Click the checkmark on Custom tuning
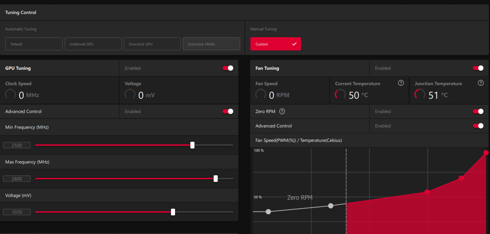 294,44
